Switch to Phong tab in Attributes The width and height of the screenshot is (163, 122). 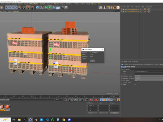point(133,67)
